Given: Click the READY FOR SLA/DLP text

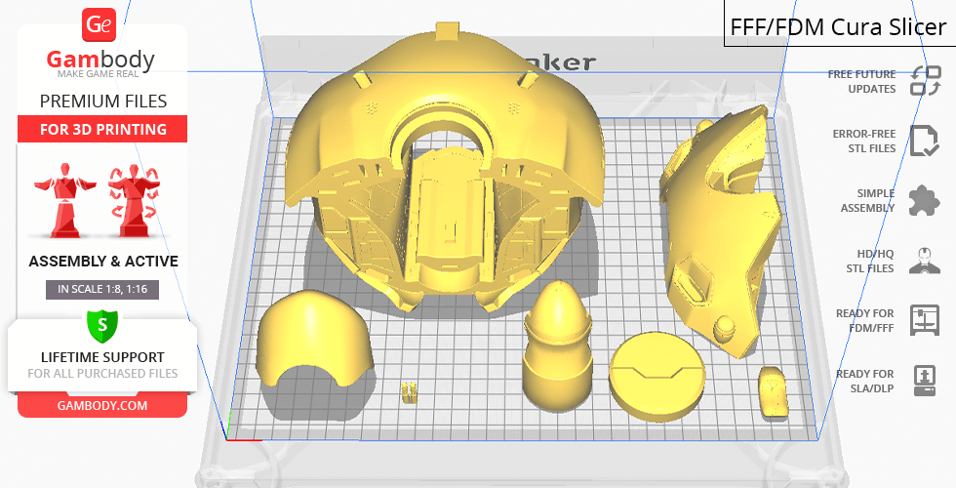Looking at the screenshot, I should click(x=865, y=381).
